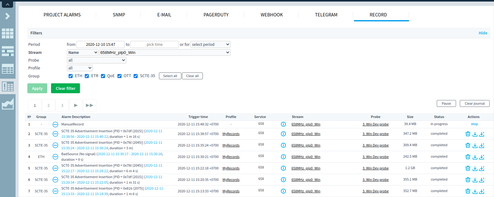
Task: Click the Clear filter button
Action: coord(65,89)
